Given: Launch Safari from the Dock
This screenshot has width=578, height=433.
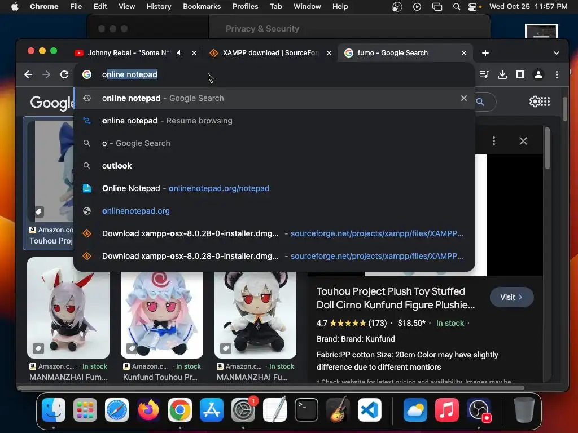Looking at the screenshot, I should (x=117, y=410).
